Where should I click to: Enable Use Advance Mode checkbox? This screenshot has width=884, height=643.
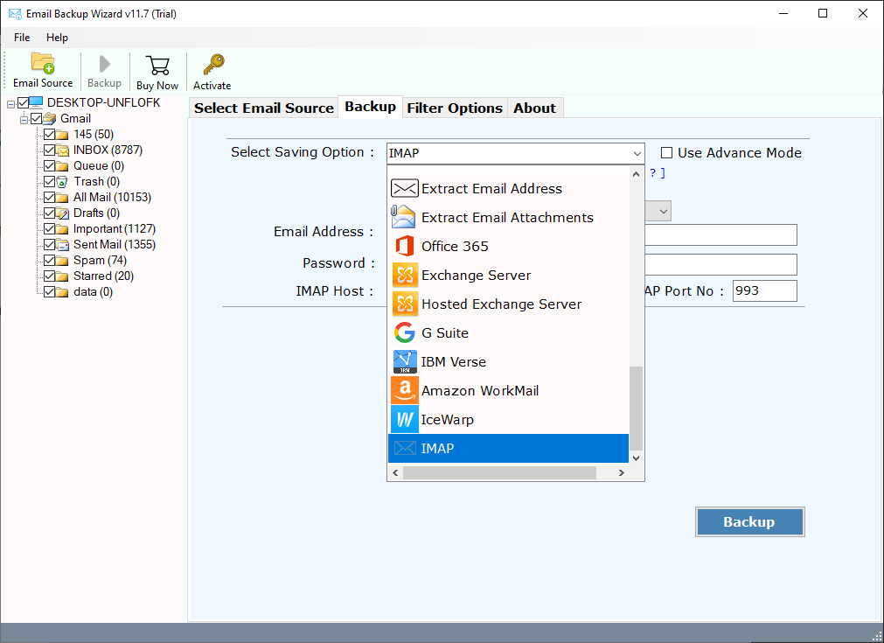tap(666, 153)
